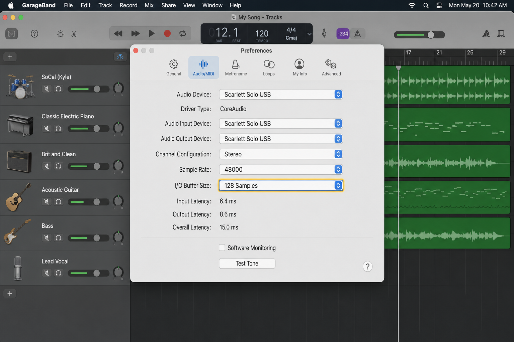The height and width of the screenshot is (342, 514).
Task: Toggle the Metronome click button in toolbar
Action: [x=357, y=34]
